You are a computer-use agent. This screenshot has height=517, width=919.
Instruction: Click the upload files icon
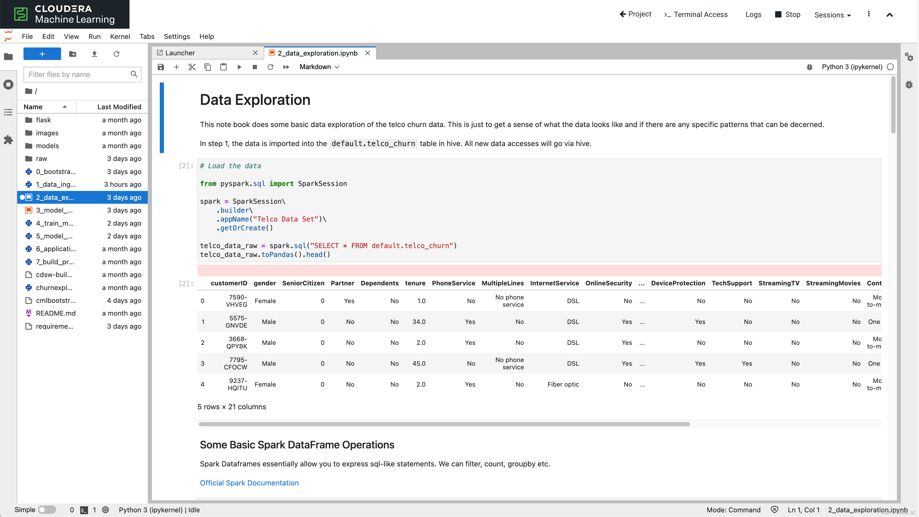pyautogui.click(x=94, y=54)
